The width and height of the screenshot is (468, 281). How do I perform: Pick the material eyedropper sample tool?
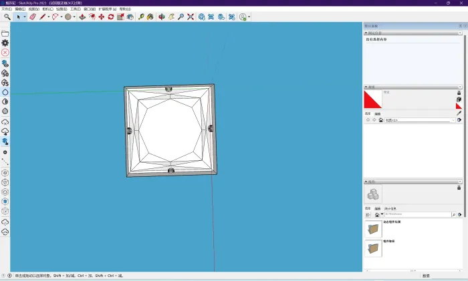[459, 113]
